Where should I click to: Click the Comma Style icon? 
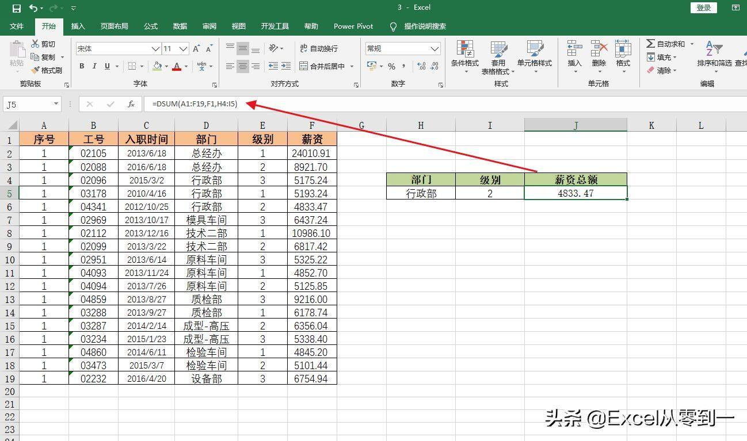405,66
